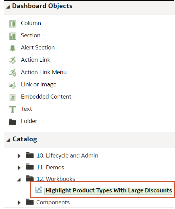Select the 12. Workbooks folder label
175x209 pixels.
pyautogui.click(x=56, y=179)
